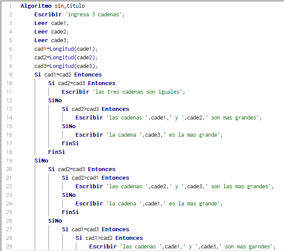Click the string 'la cadena ' on line 16

[x=124, y=135]
